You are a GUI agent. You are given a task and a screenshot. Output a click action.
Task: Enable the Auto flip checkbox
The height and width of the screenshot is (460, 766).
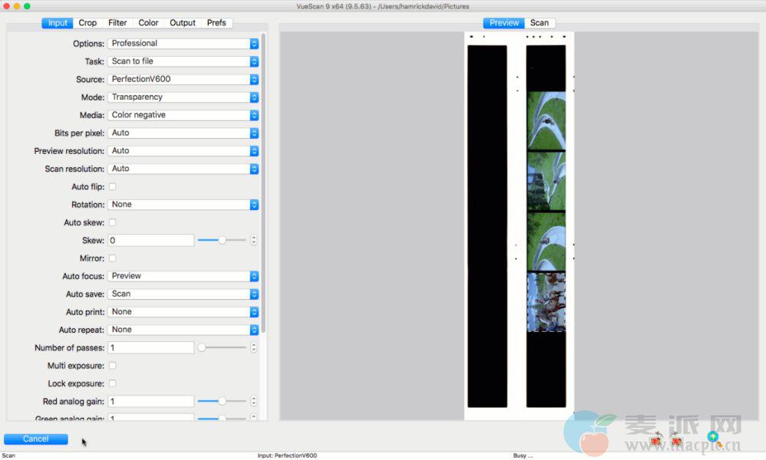112,186
